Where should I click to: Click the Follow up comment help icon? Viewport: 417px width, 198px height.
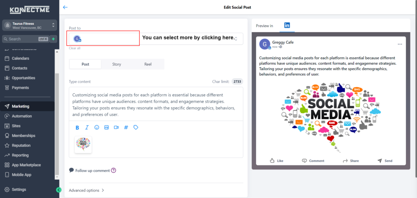pos(114,170)
